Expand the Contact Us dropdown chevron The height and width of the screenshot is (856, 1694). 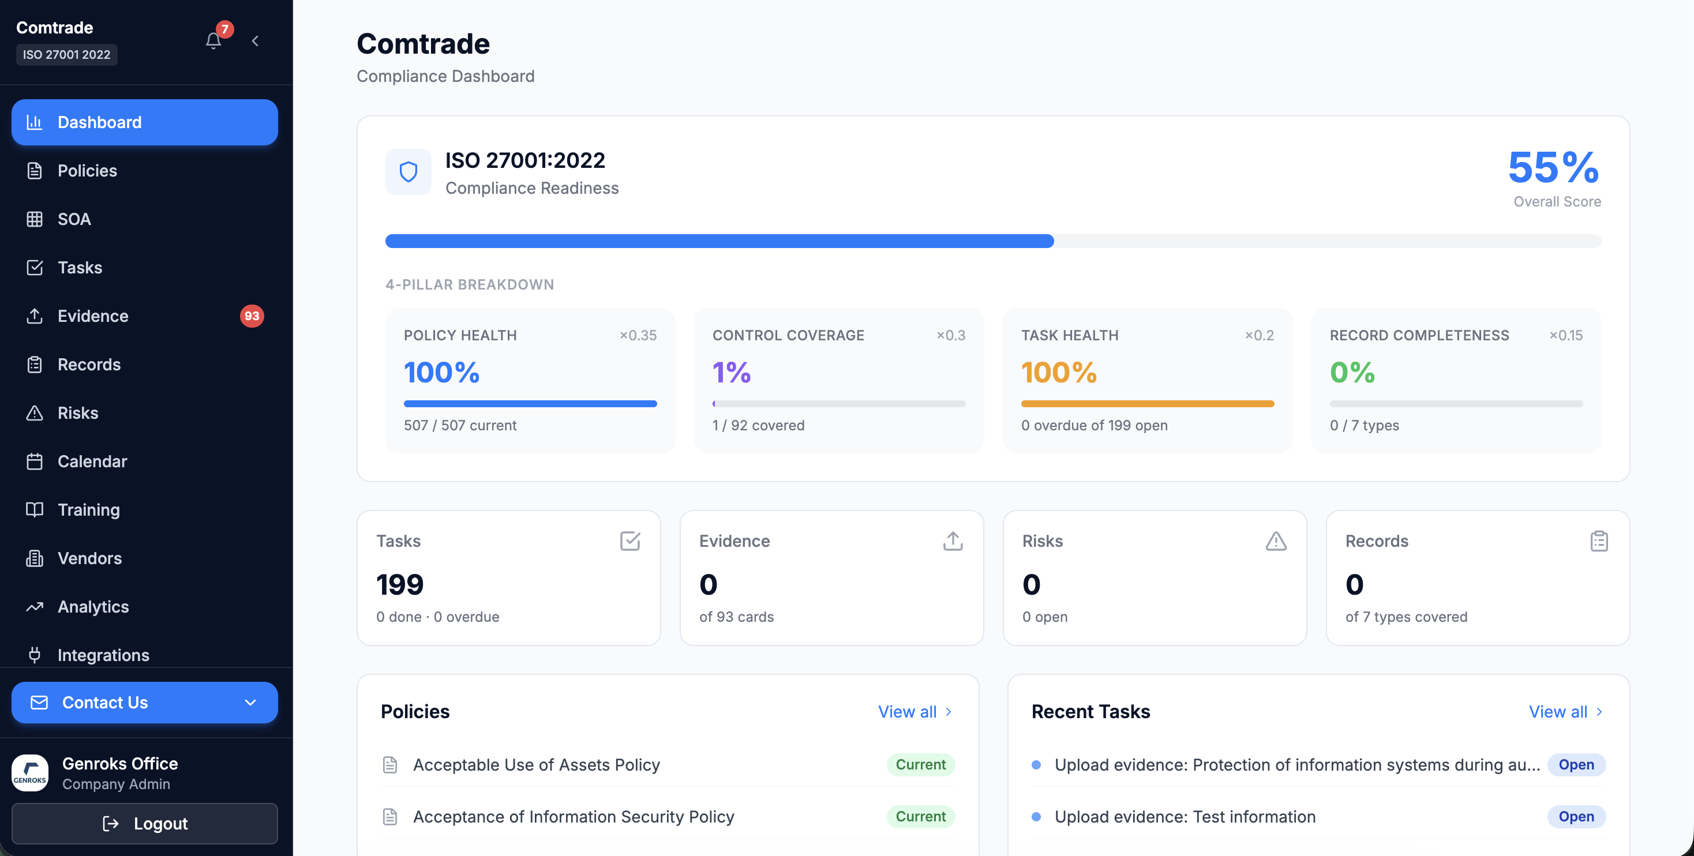coord(250,702)
